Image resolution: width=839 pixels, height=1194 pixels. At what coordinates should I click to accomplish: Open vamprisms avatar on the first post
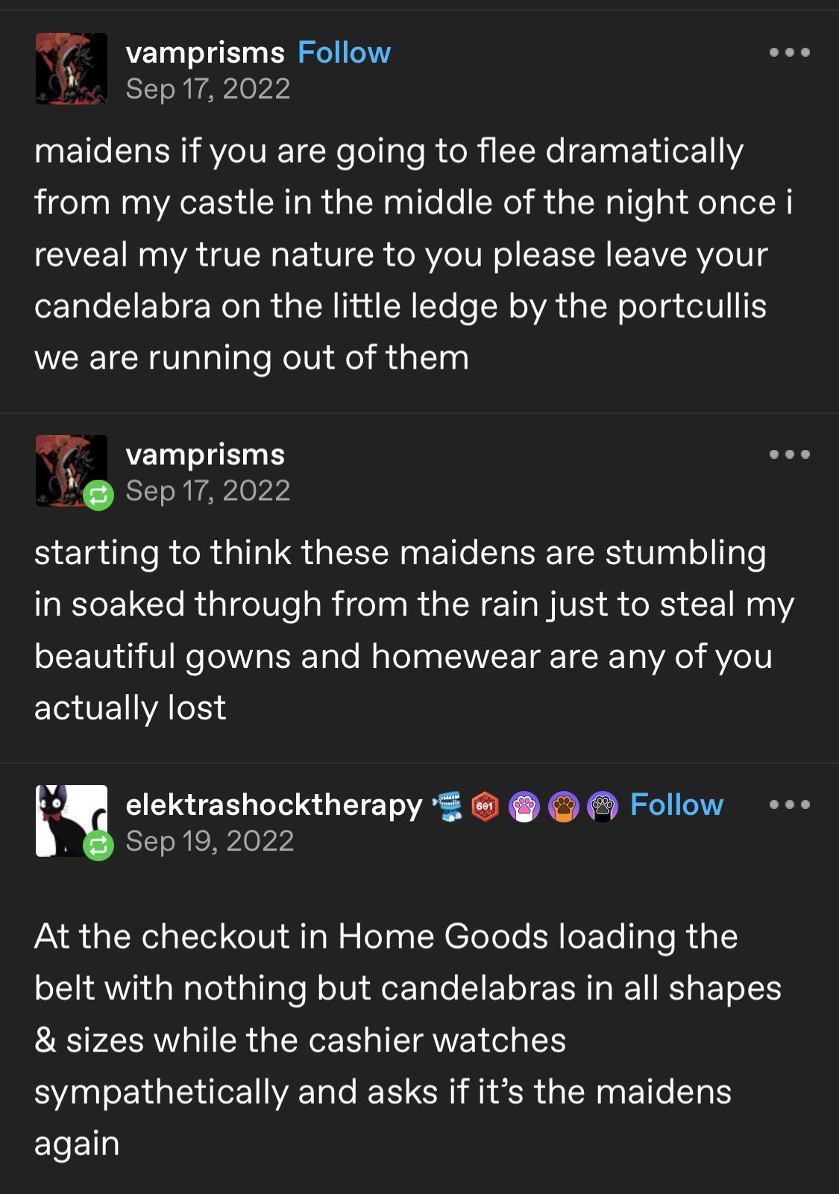click(72, 69)
